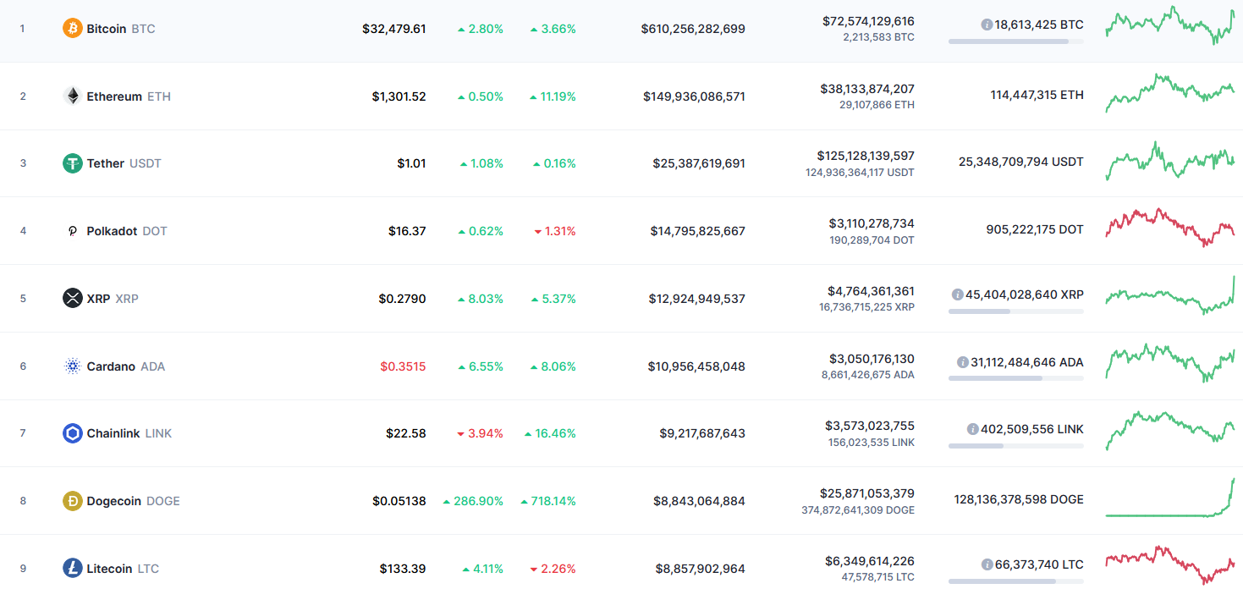Click Dogecoin supply 128,136,378,598 DOGE
The width and height of the screenshot is (1243, 589).
(1019, 499)
